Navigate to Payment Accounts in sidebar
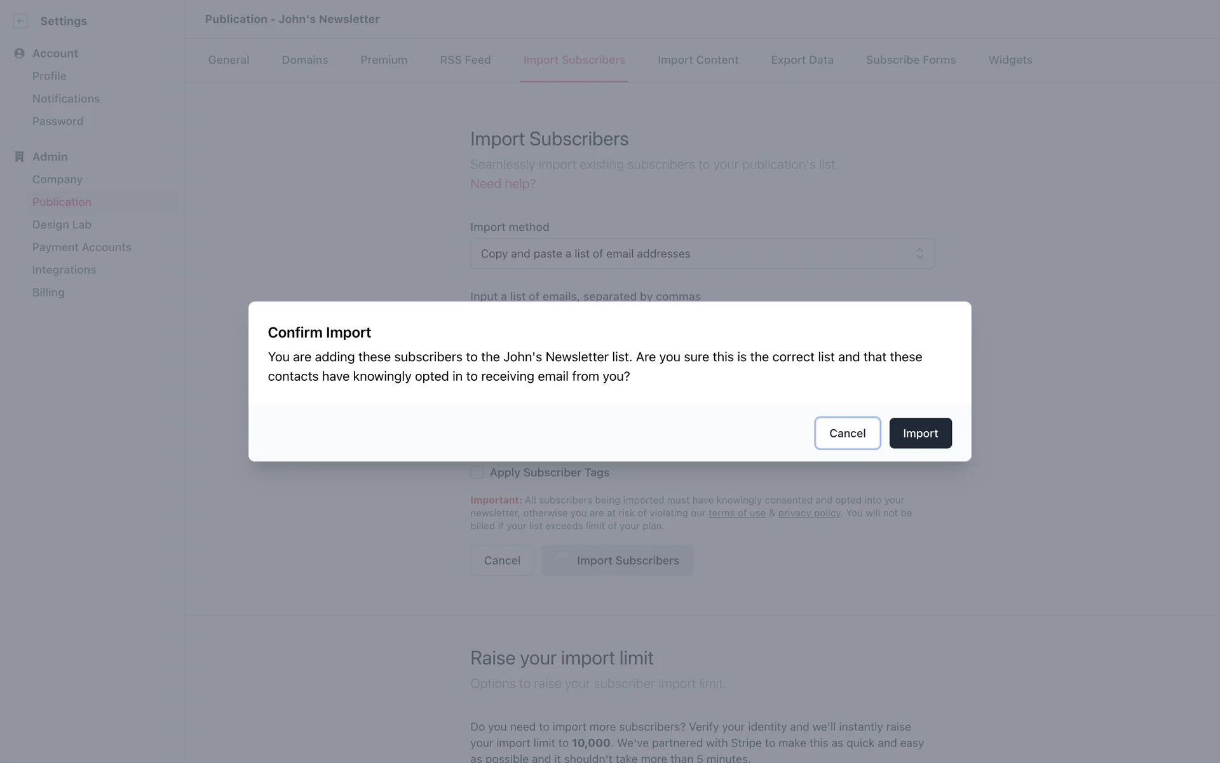 81,247
